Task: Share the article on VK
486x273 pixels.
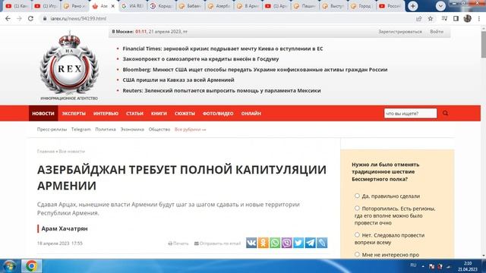Action: (x=251, y=243)
